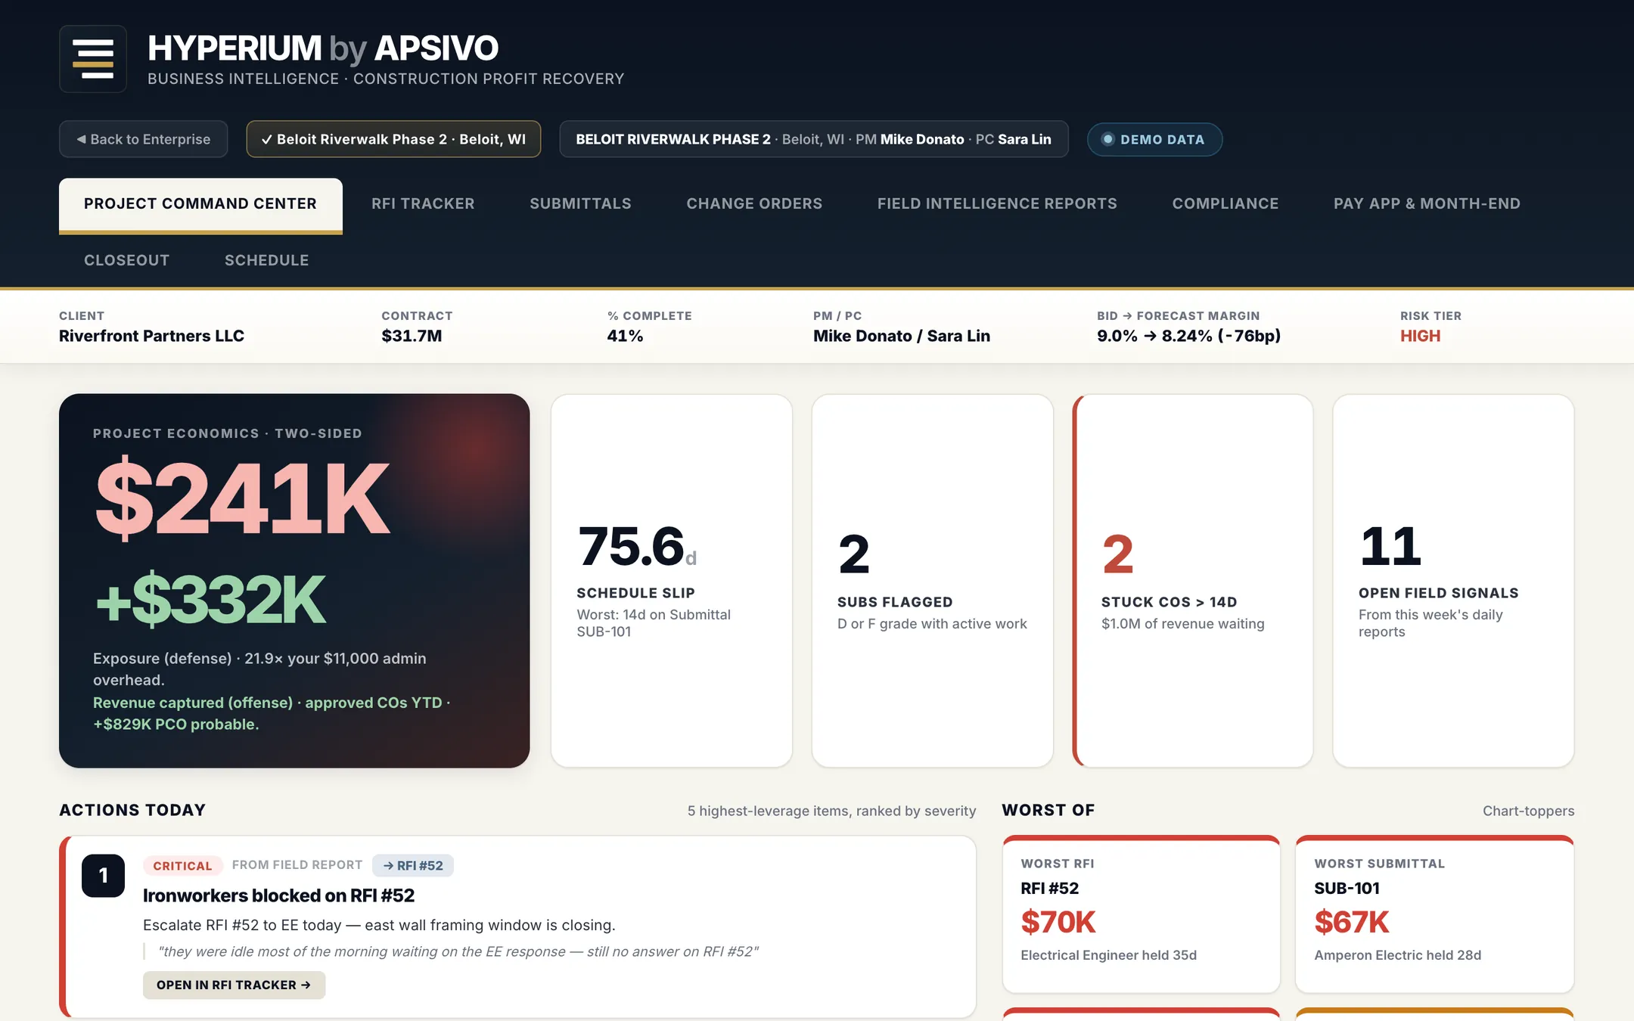Click the Critical severity tag
The height and width of the screenshot is (1021, 1634).
coord(182,865)
